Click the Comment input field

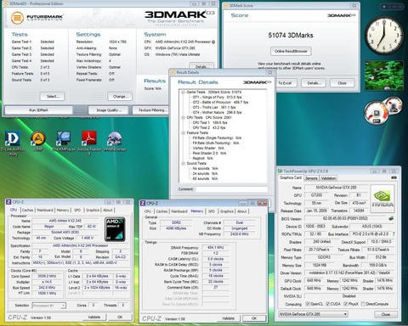231,189
